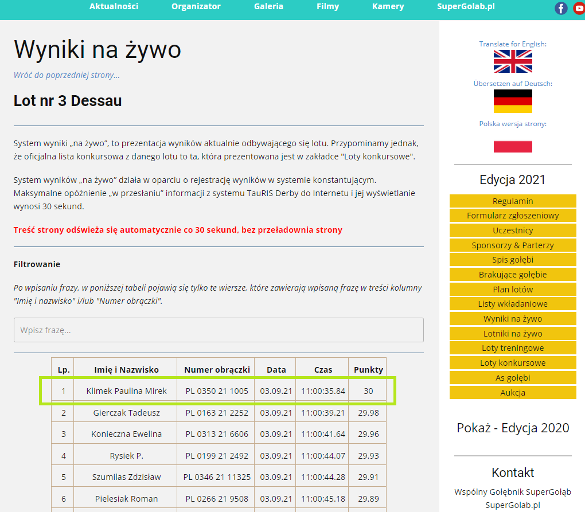Open the Regulamin sidebar button

[x=513, y=201]
